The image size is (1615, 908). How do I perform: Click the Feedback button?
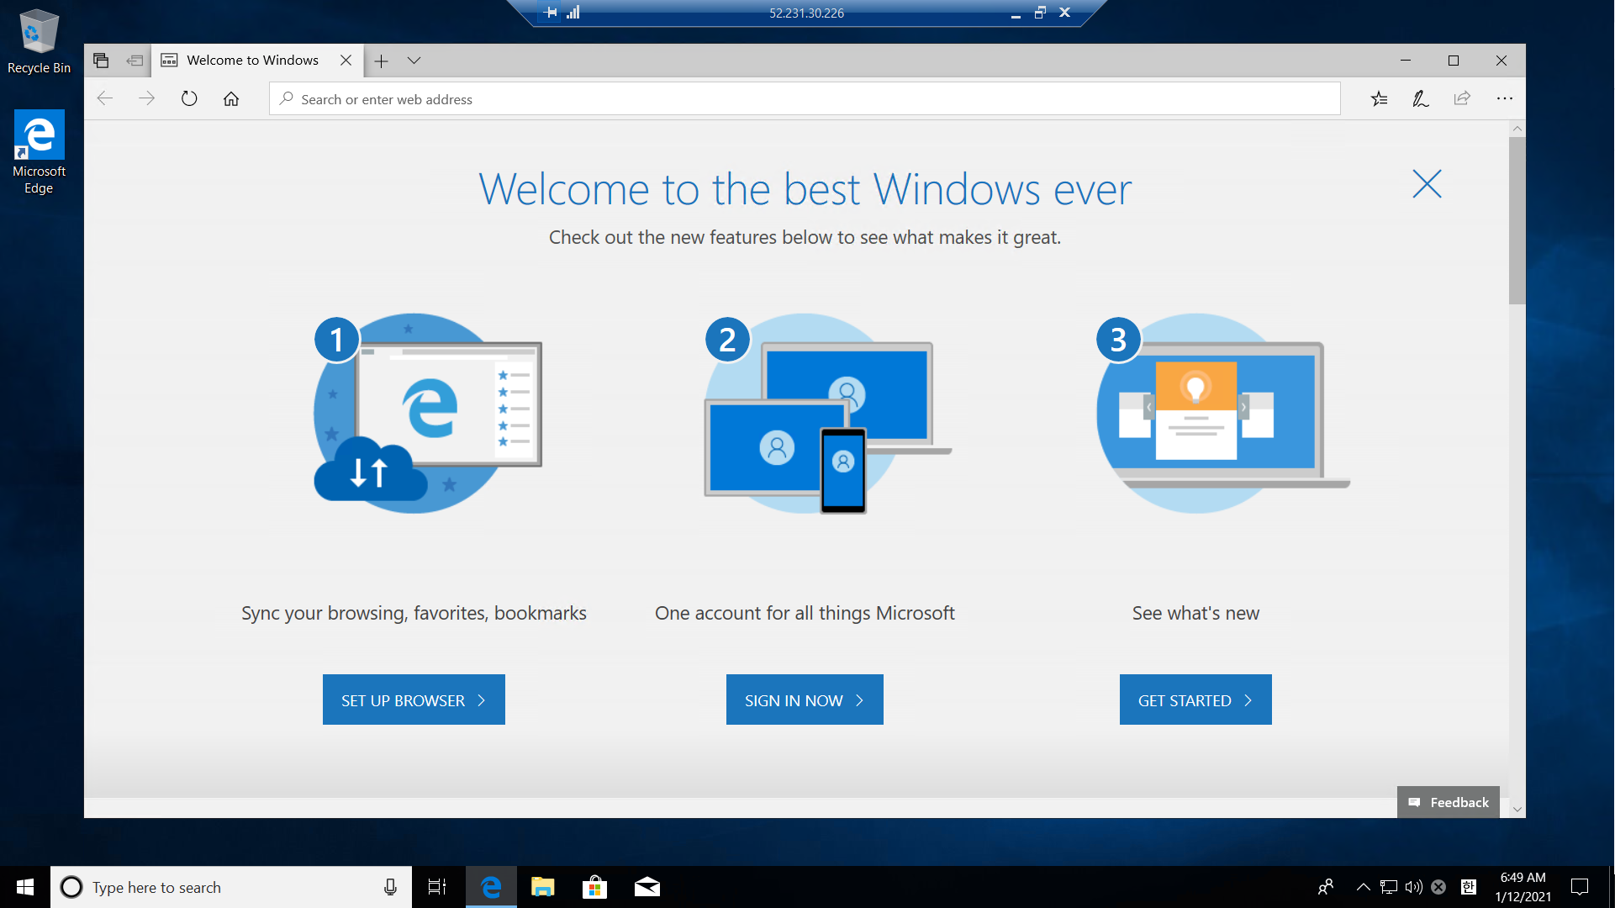click(1448, 802)
